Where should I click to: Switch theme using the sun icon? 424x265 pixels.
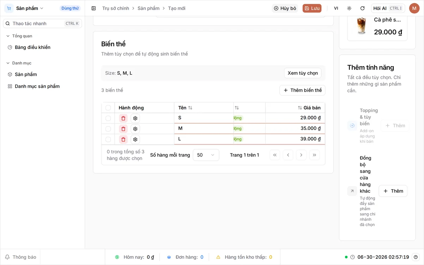[349, 8]
